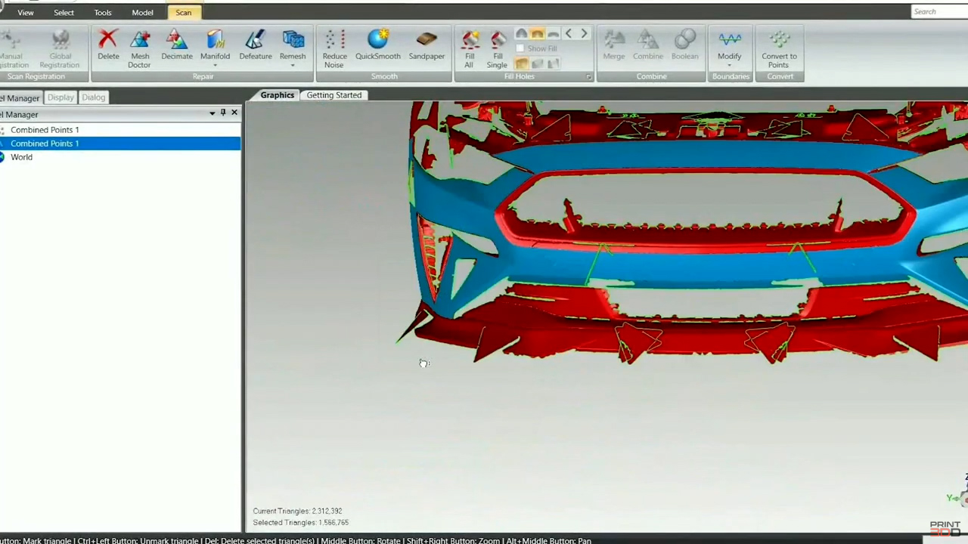This screenshot has width=968, height=544.
Task: Switch to the Dialog panel tab
Action: click(x=94, y=97)
